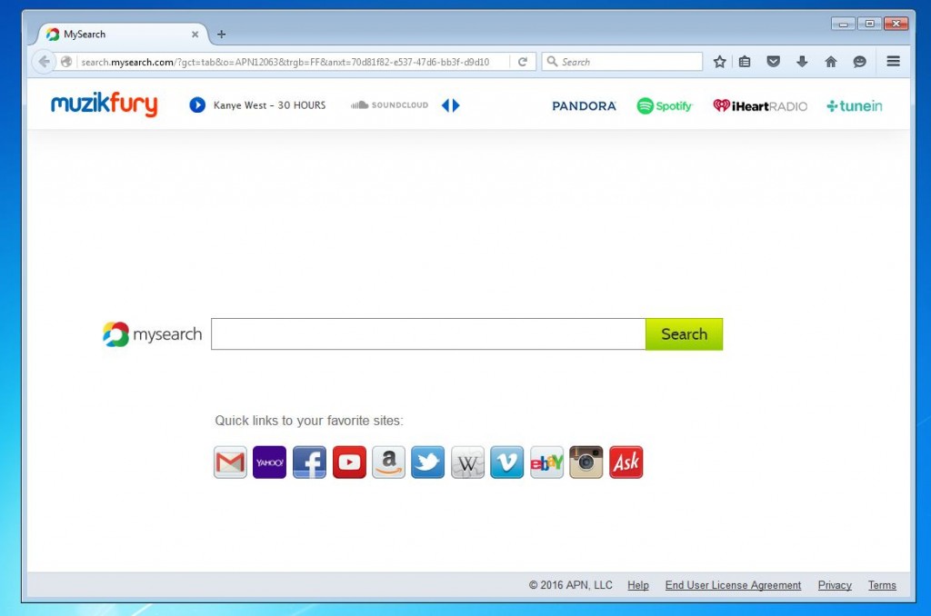Open Pandora from the music toolbar
This screenshot has width=931, height=616.
click(585, 105)
